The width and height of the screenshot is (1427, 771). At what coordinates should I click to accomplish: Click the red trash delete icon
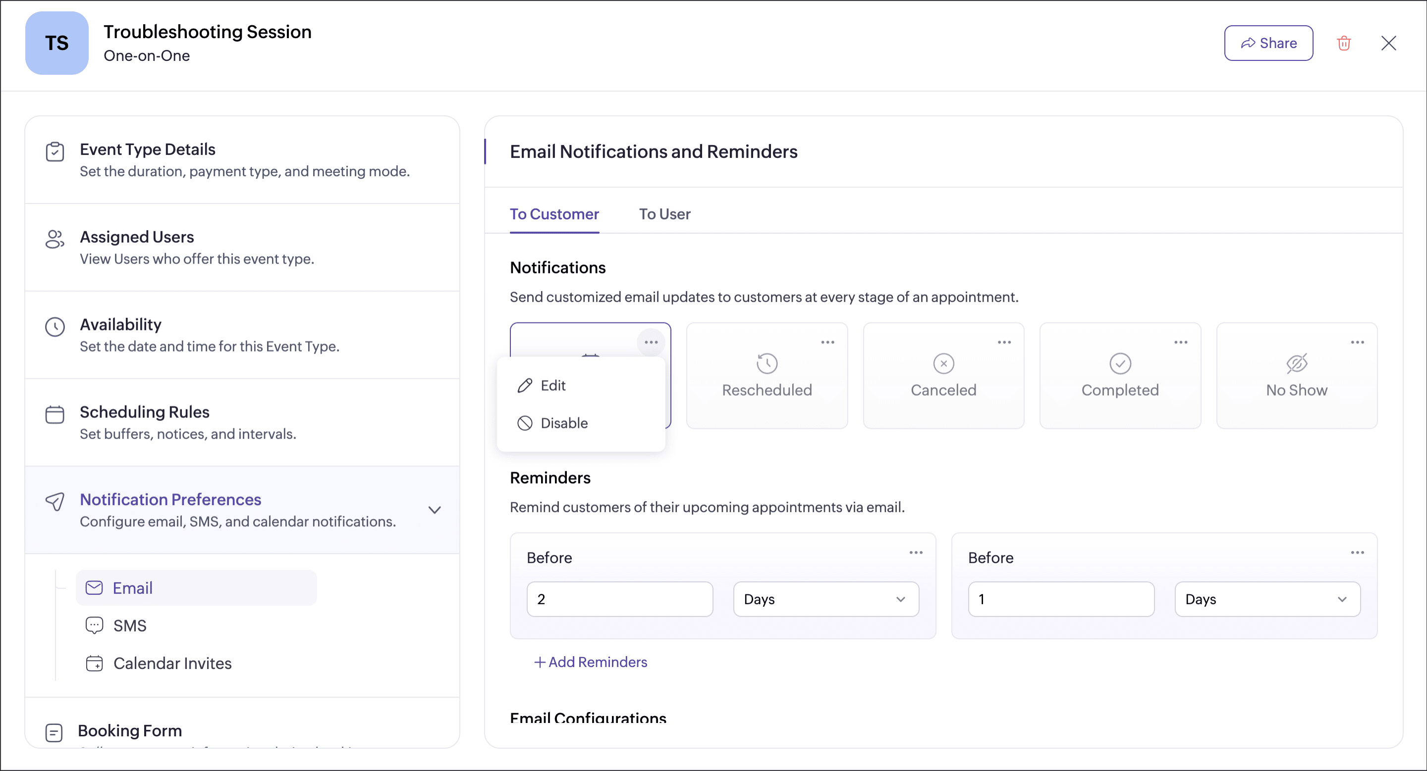pyautogui.click(x=1344, y=43)
